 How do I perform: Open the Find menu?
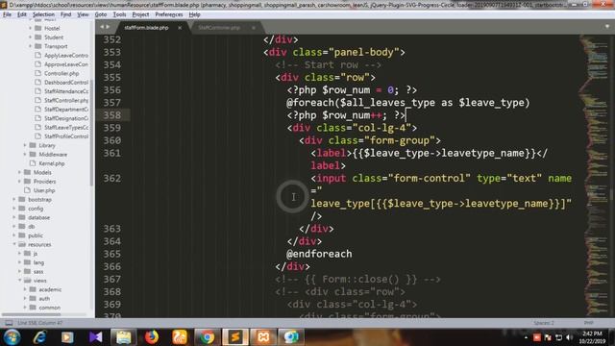pos(65,14)
